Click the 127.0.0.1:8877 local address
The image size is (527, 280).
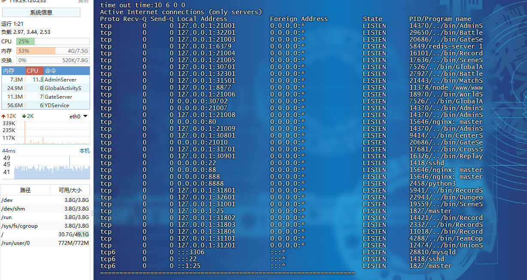pyautogui.click(x=204, y=87)
